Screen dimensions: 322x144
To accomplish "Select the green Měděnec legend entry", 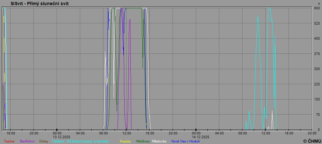I will point(143,141).
